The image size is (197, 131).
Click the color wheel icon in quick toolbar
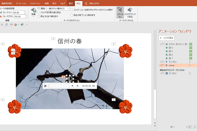(x=16, y=25)
